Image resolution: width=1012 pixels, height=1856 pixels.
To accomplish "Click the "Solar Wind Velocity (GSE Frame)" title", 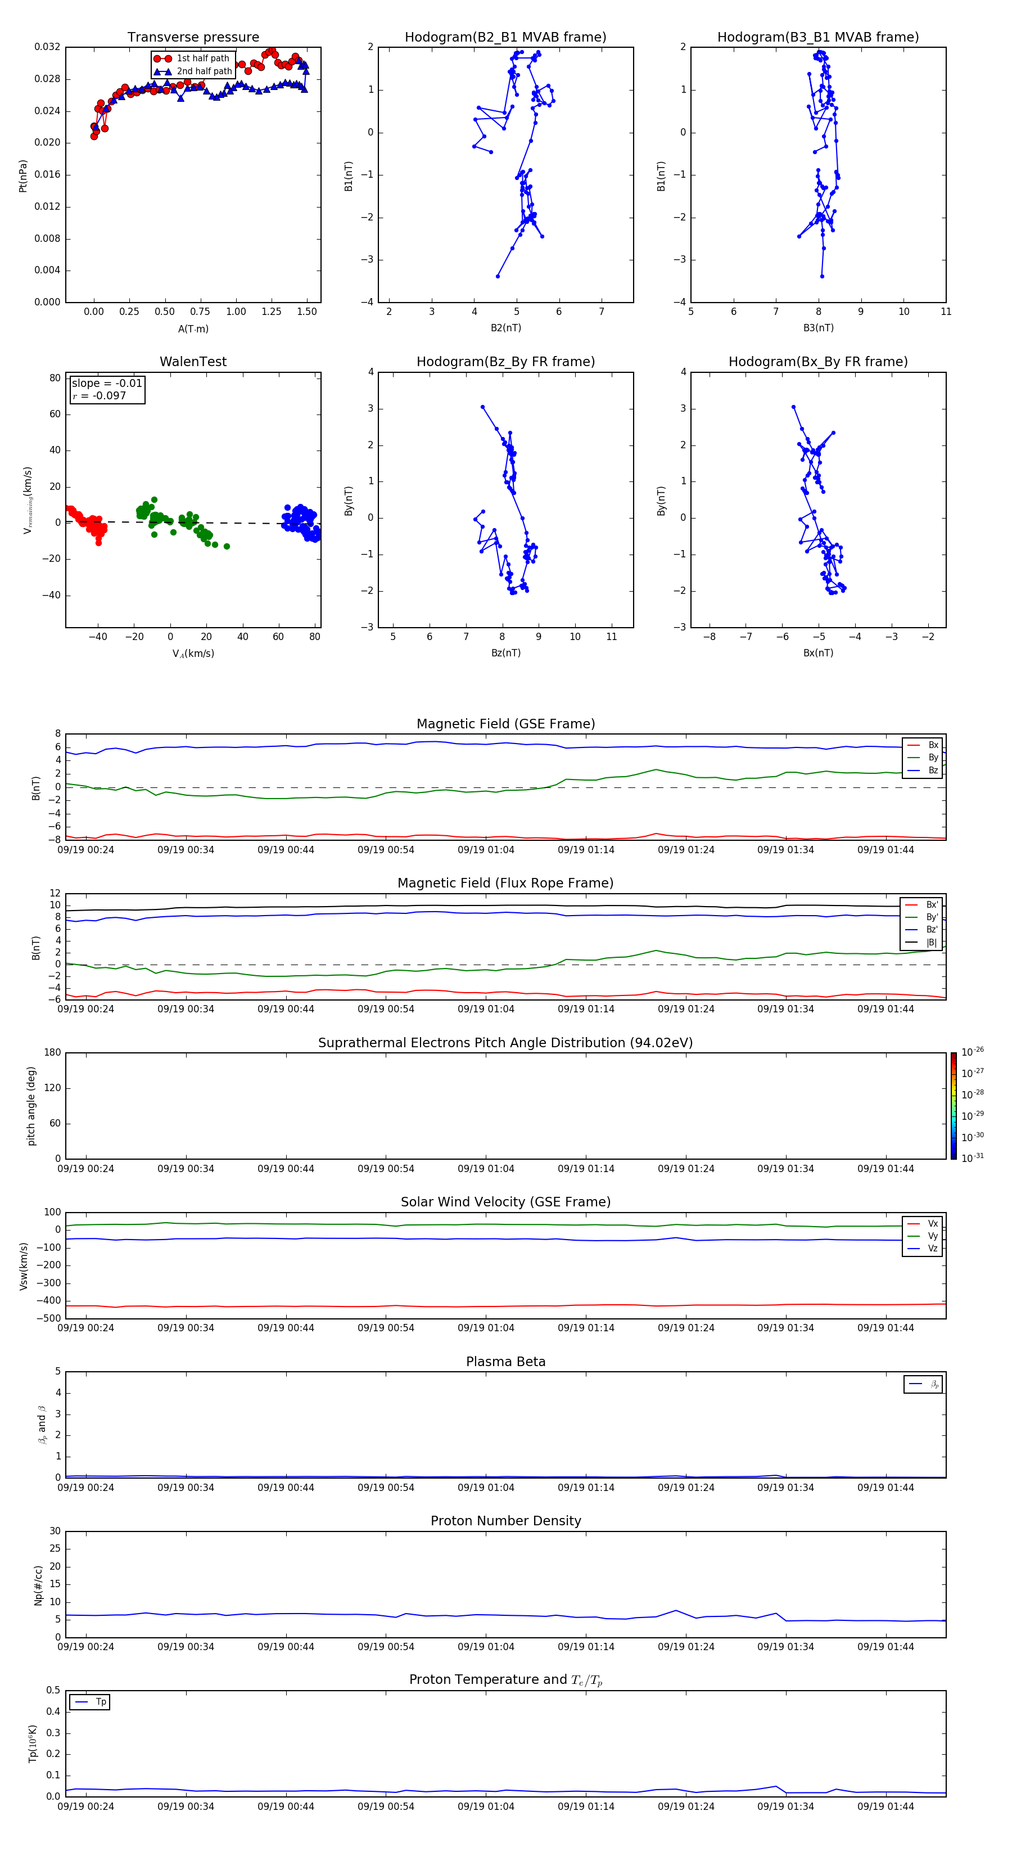I will pyautogui.click(x=505, y=1202).
